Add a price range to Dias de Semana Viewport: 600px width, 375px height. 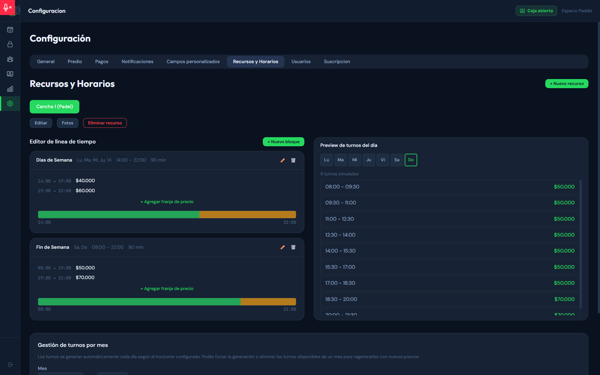pyautogui.click(x=167, y=202)
